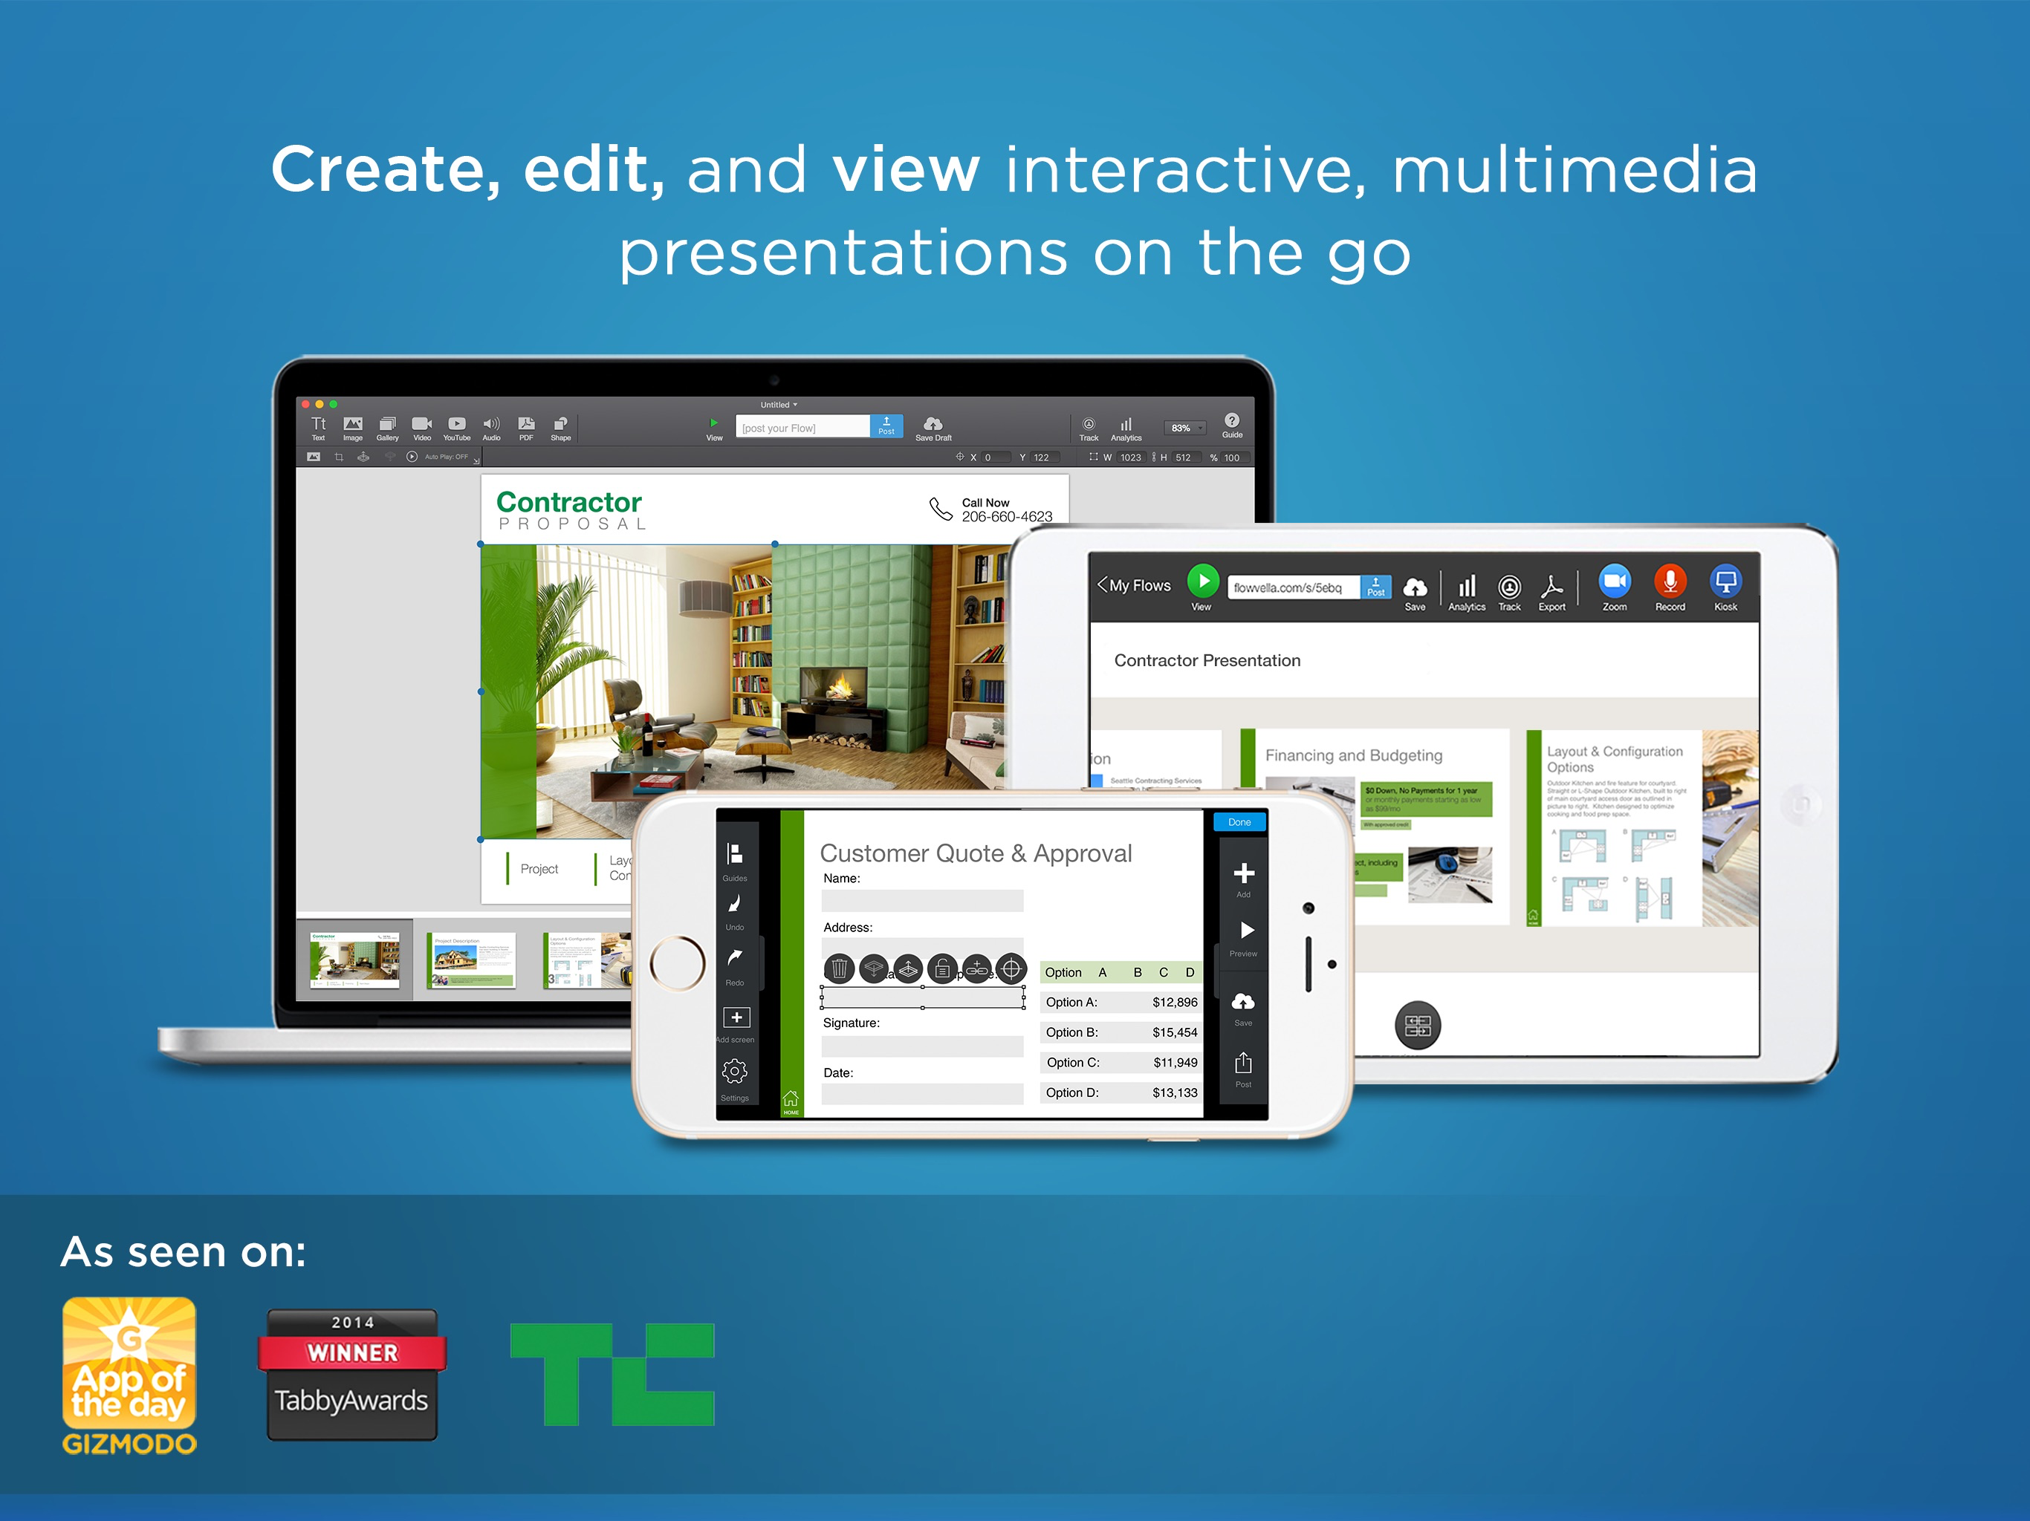Viewport: 2030px width, 1521px height.
Task: Select the Shape tool
Action: coord(560,426)
